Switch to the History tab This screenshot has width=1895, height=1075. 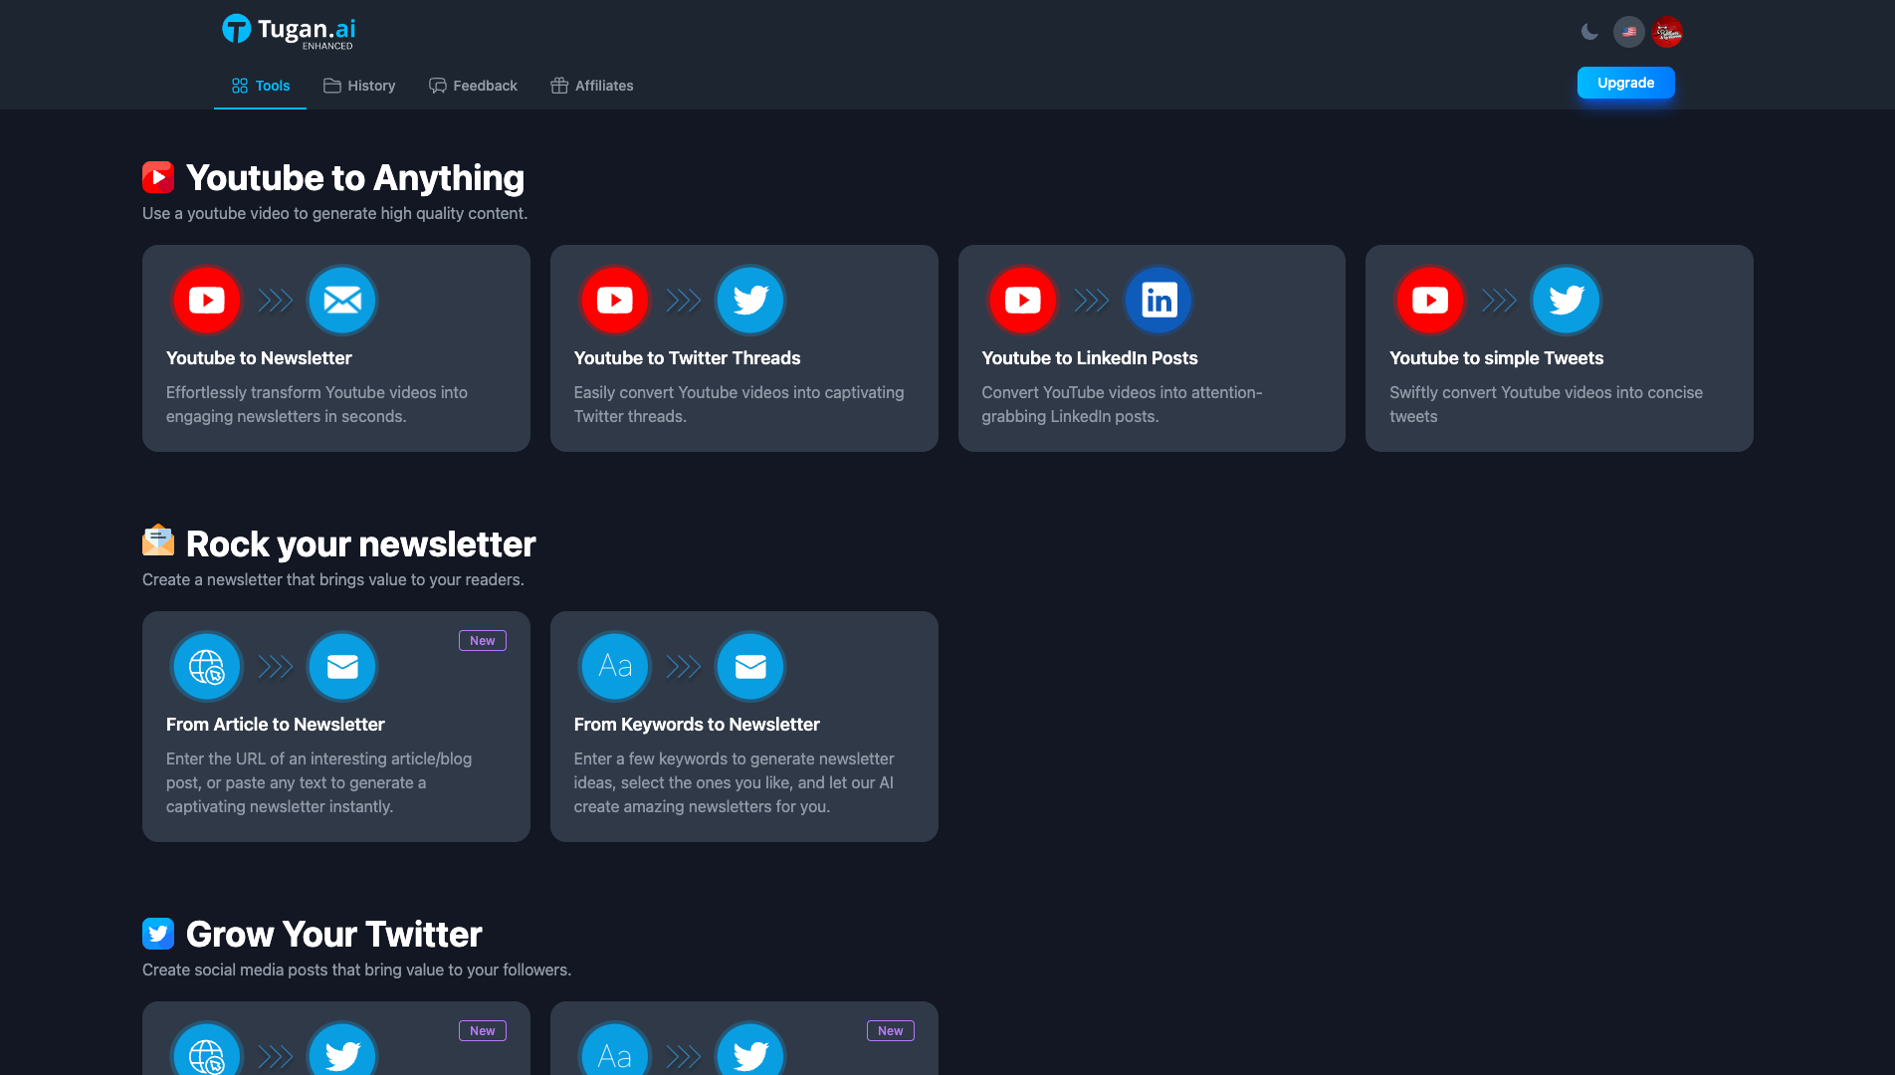(x=359, y=86)
